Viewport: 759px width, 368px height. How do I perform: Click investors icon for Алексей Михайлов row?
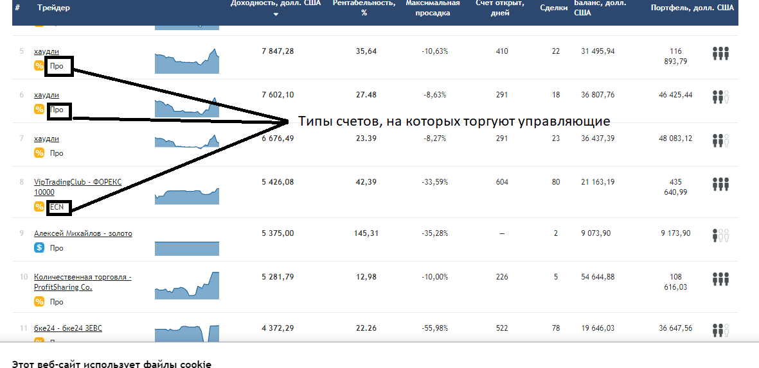720,235
